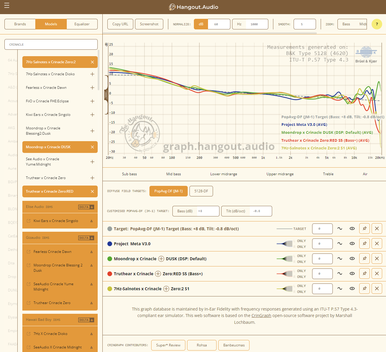Pin the 7Hz-Salnotes Zero:2 S1 curve
This screenshot has height=352, width=386.
pyautogui.click(x=365, y=288)
